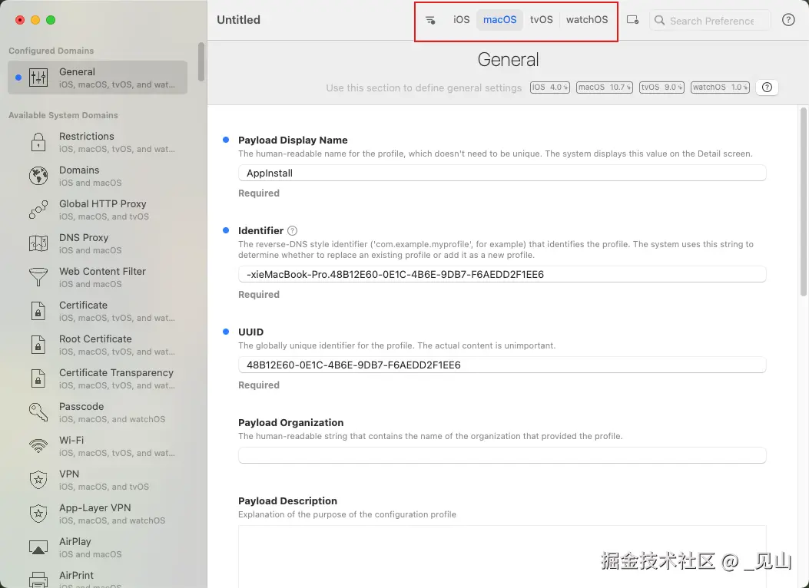The image size is (809, 588).
Task: Click the App-Layer VPN shield icon
Action: coord(38,514)
